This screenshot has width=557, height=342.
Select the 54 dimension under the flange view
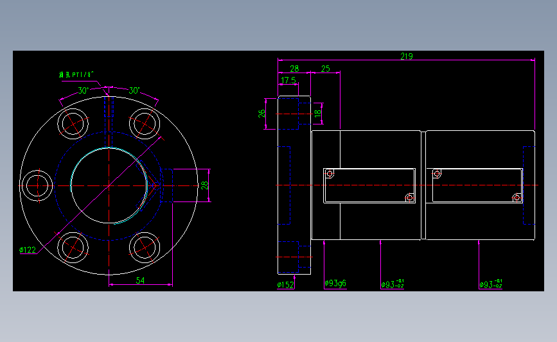tap(140, 280)
